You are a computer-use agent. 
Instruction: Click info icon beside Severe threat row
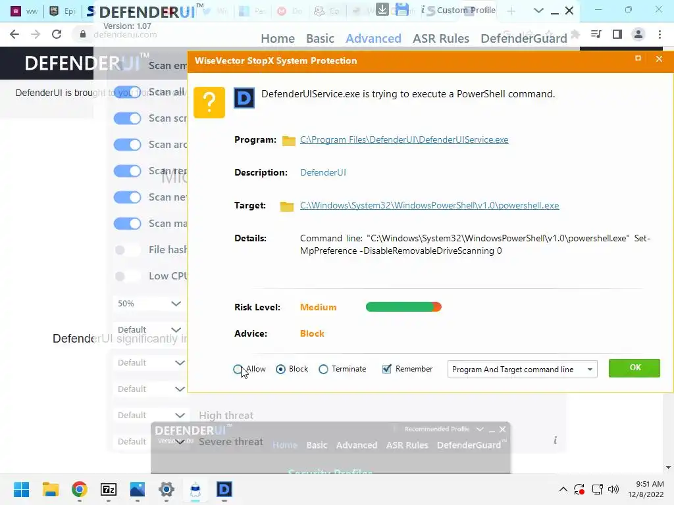[555, 440]
